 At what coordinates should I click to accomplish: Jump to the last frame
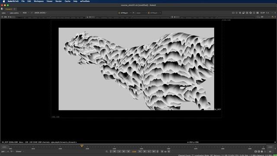point(154,152)
